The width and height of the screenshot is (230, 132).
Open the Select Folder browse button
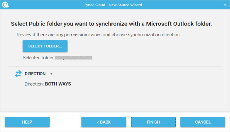click(45, 46)
